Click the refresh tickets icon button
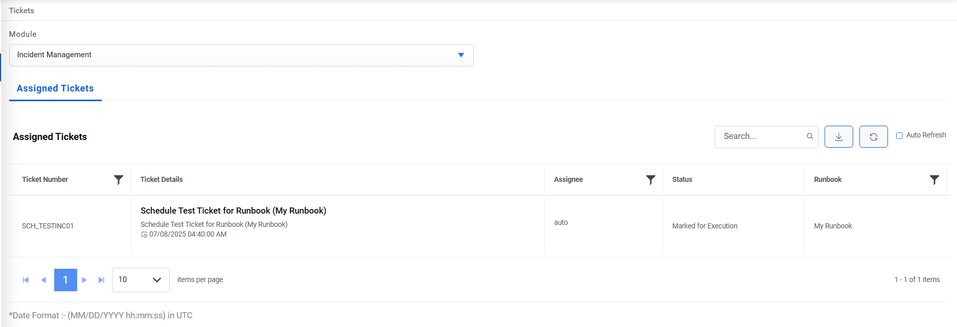The image size is (957, 327). pyautogui.click(x=873, y=137)
